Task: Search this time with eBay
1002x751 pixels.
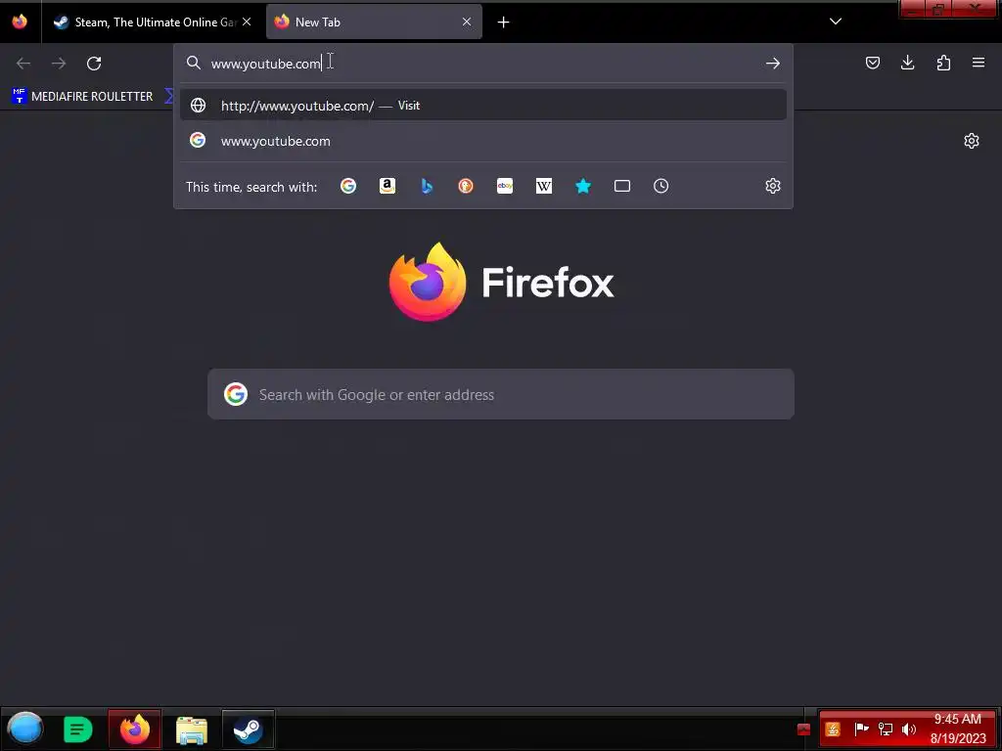Action: [x=505, y=186]
